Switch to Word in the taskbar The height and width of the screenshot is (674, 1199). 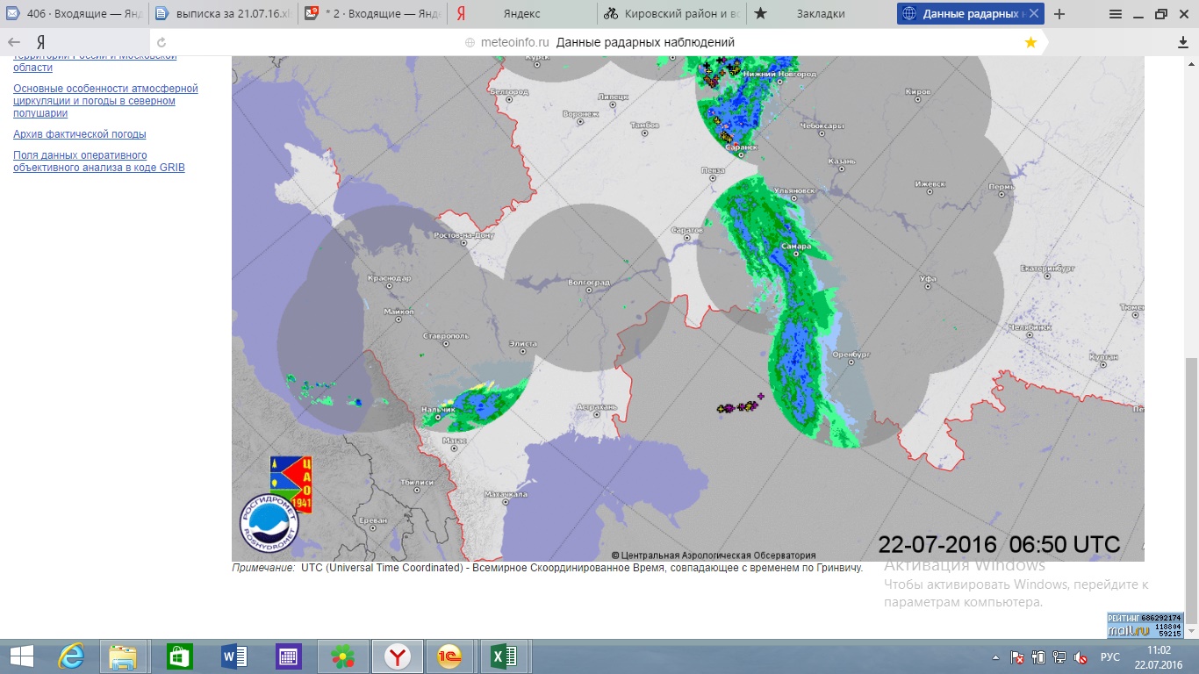click(233, 656)
